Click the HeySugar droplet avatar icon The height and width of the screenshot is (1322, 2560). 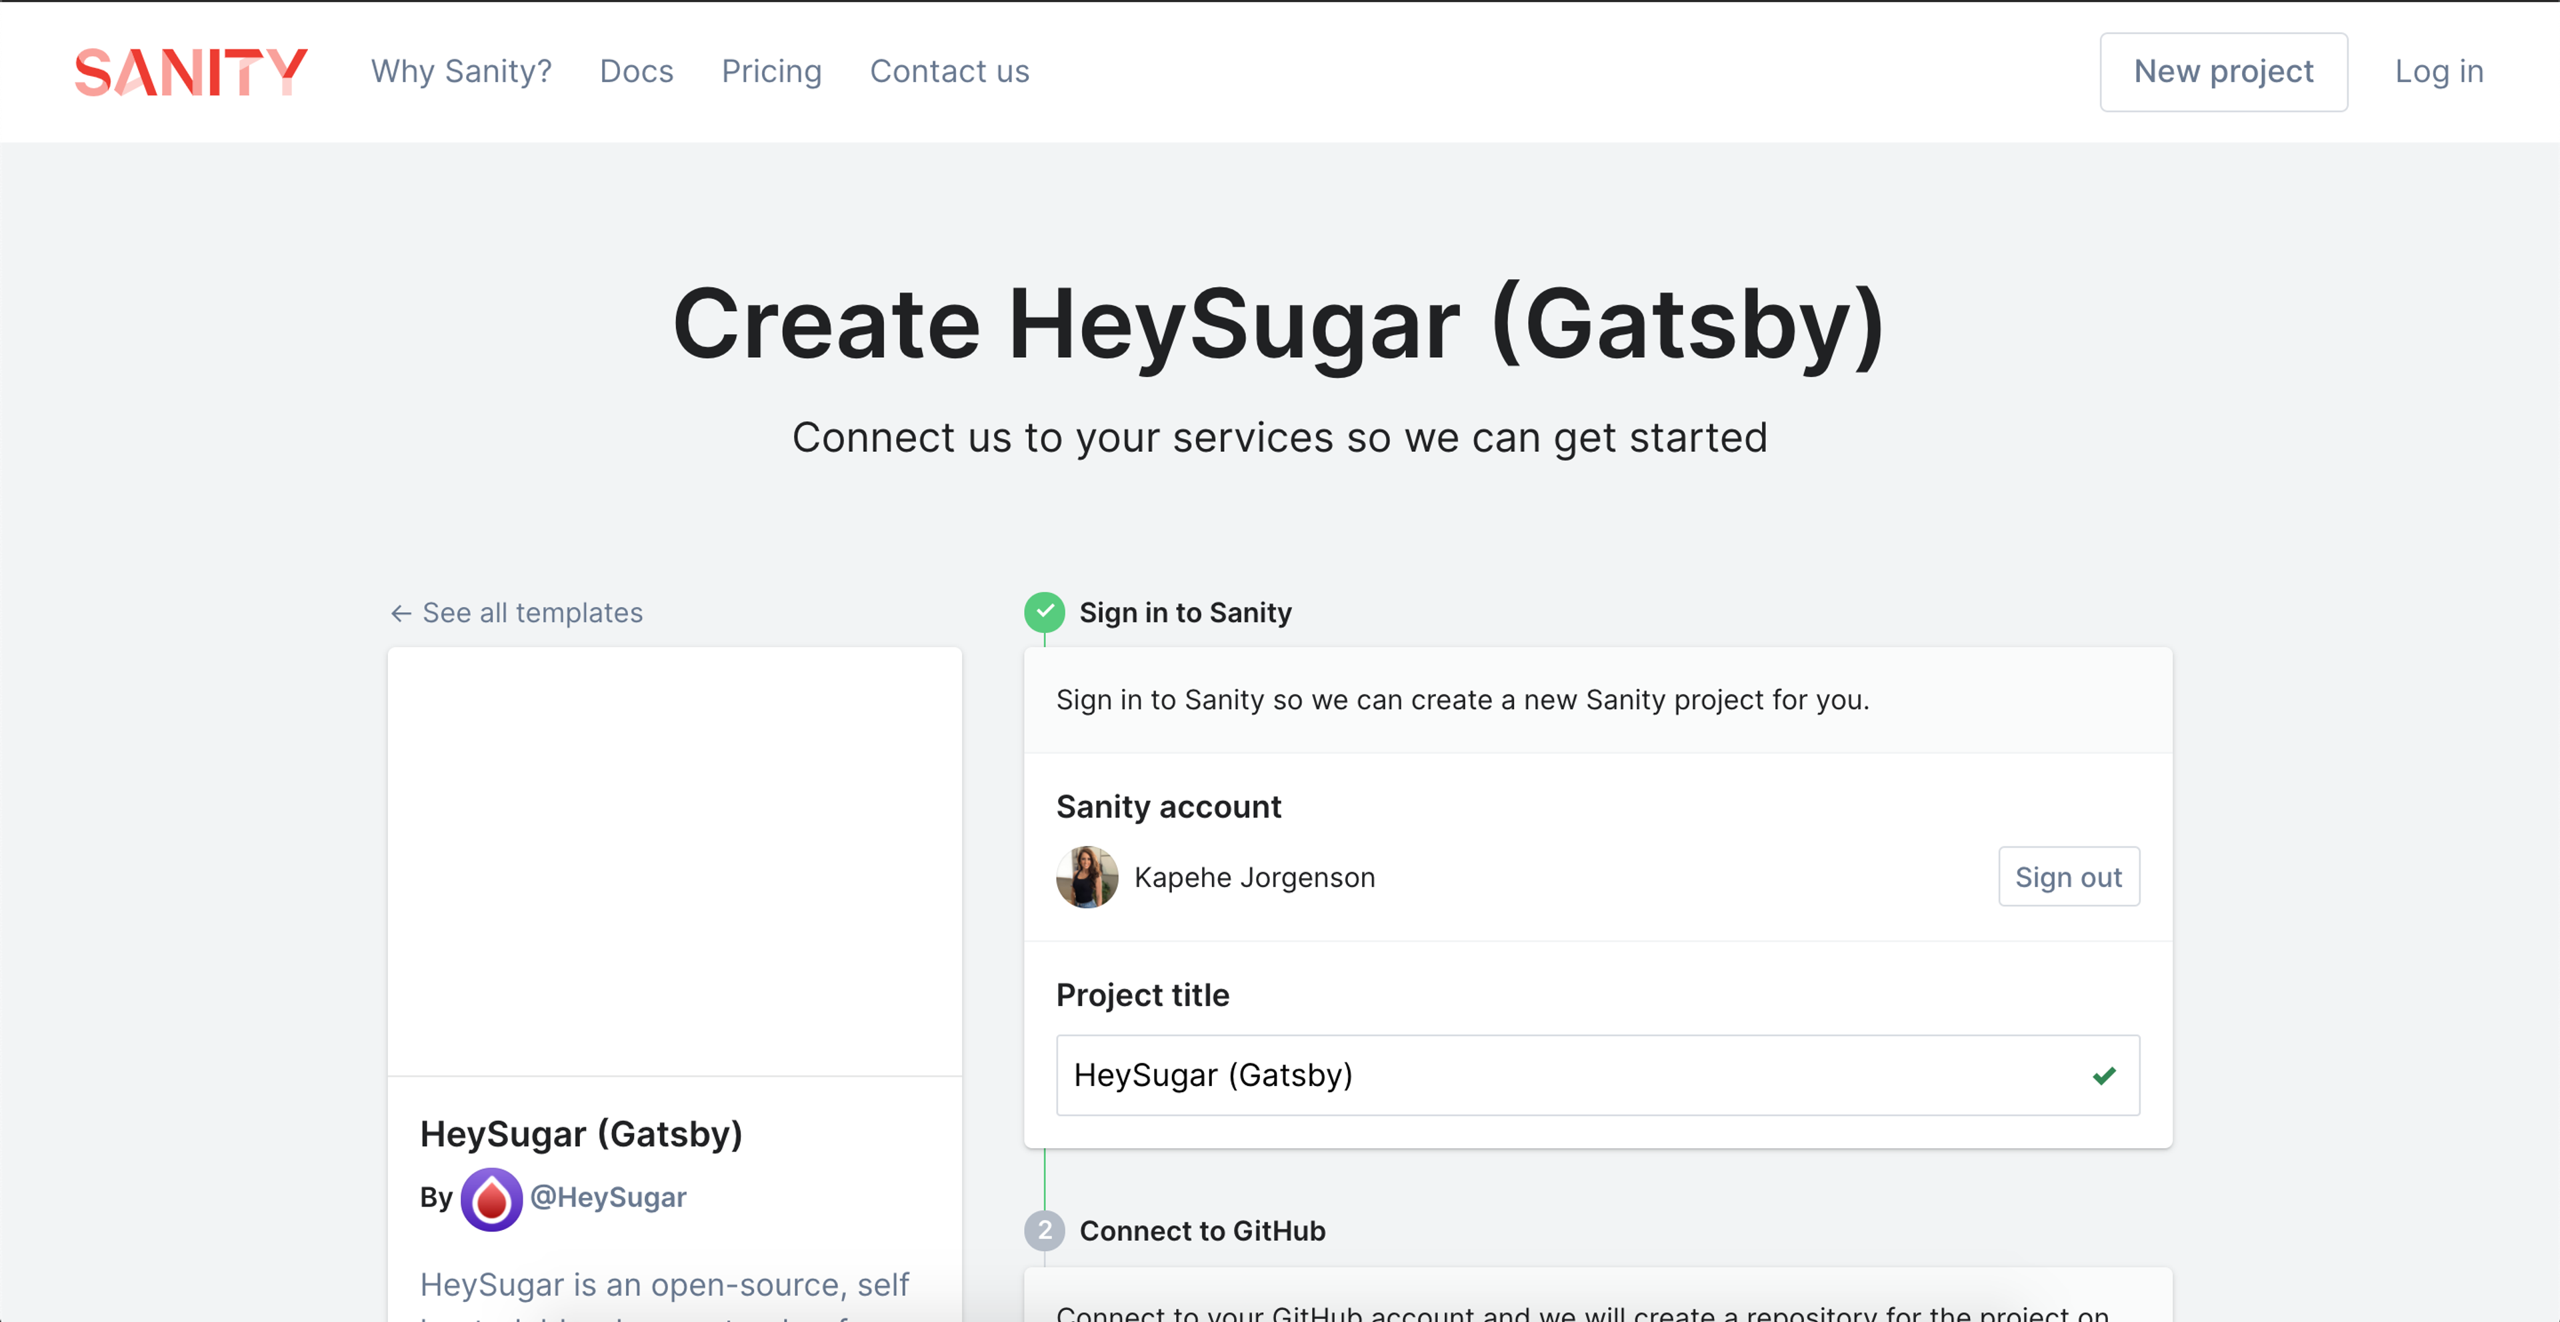(491, 1199)
